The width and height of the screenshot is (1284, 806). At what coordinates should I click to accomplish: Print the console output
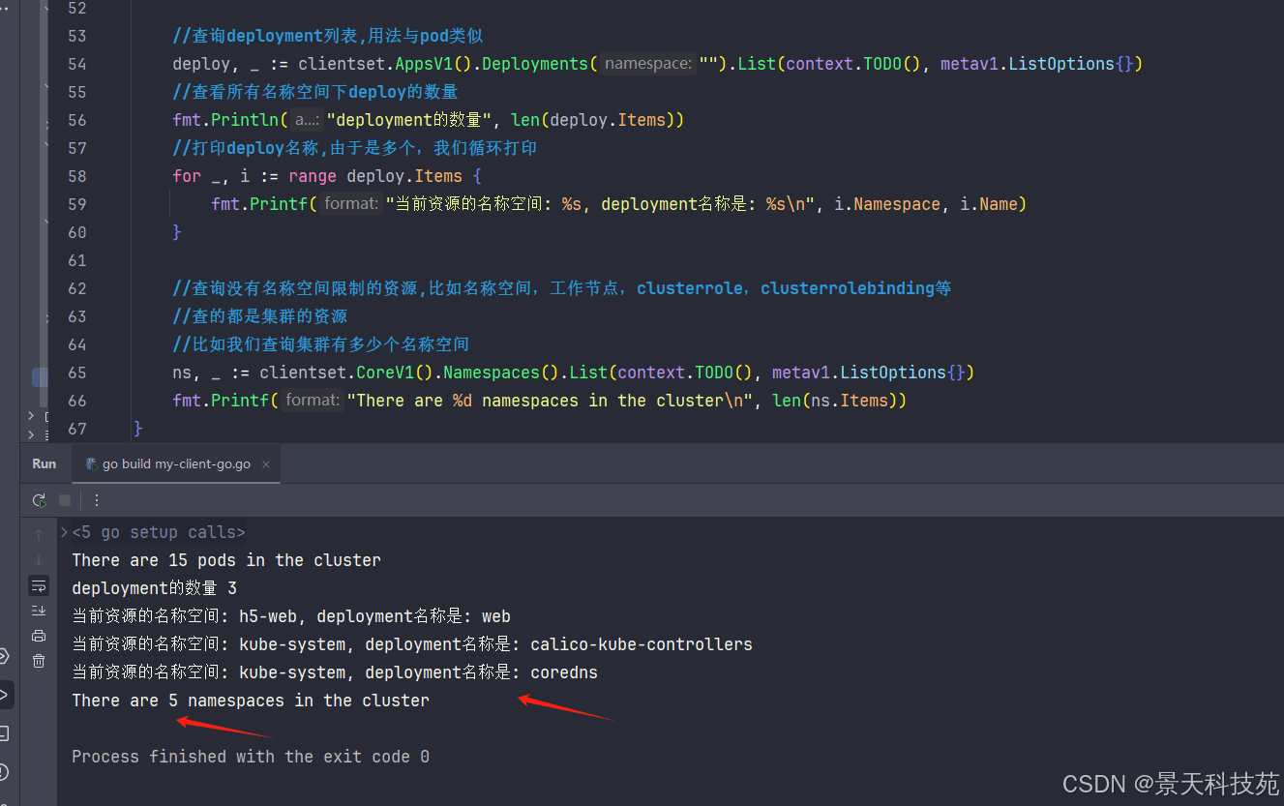pyautogui.click(x=39, y=636)
